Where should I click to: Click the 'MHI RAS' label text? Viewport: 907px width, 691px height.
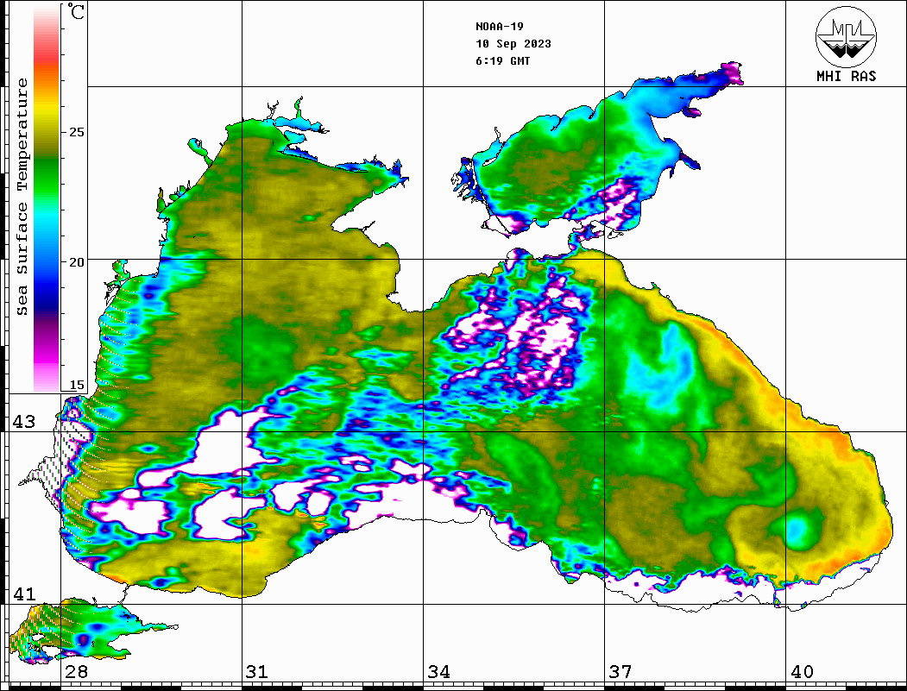pyautogui.click(x=846, y=76)
